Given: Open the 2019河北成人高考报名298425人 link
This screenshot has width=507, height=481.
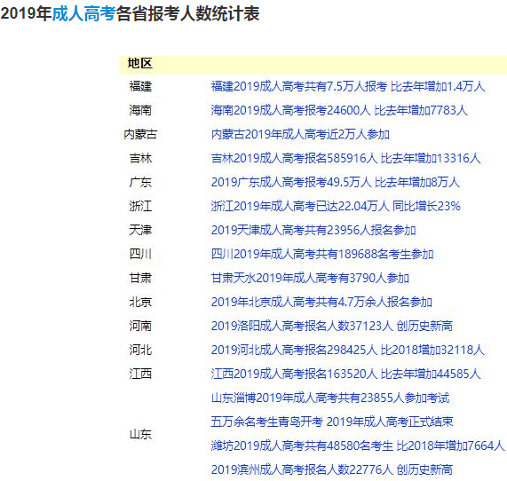Looking at the screenshot, I should point(347,350).
